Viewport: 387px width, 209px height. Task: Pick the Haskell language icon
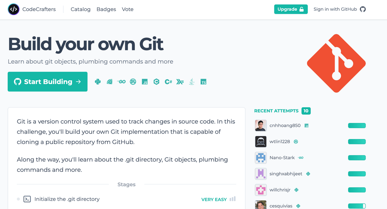(x=180, y=82)
